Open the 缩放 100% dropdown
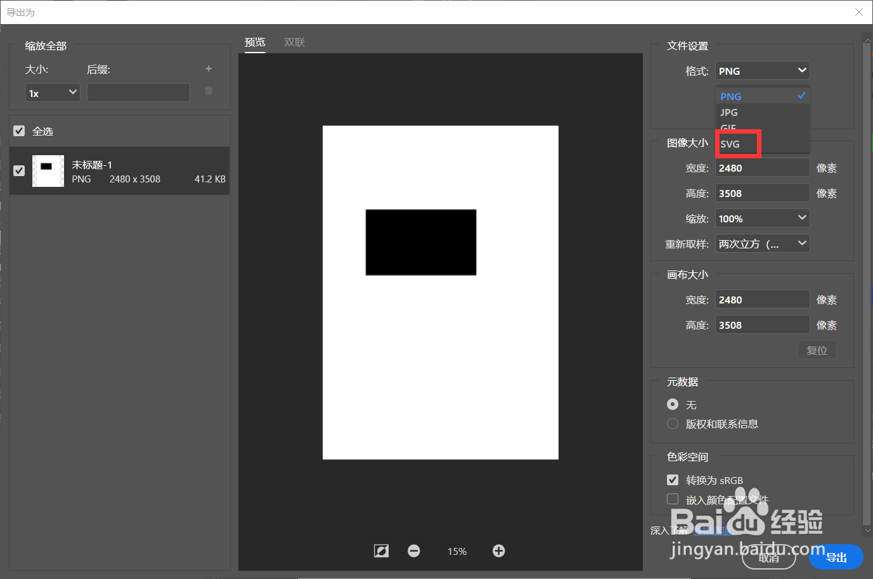873x579 pixels. 762,218
